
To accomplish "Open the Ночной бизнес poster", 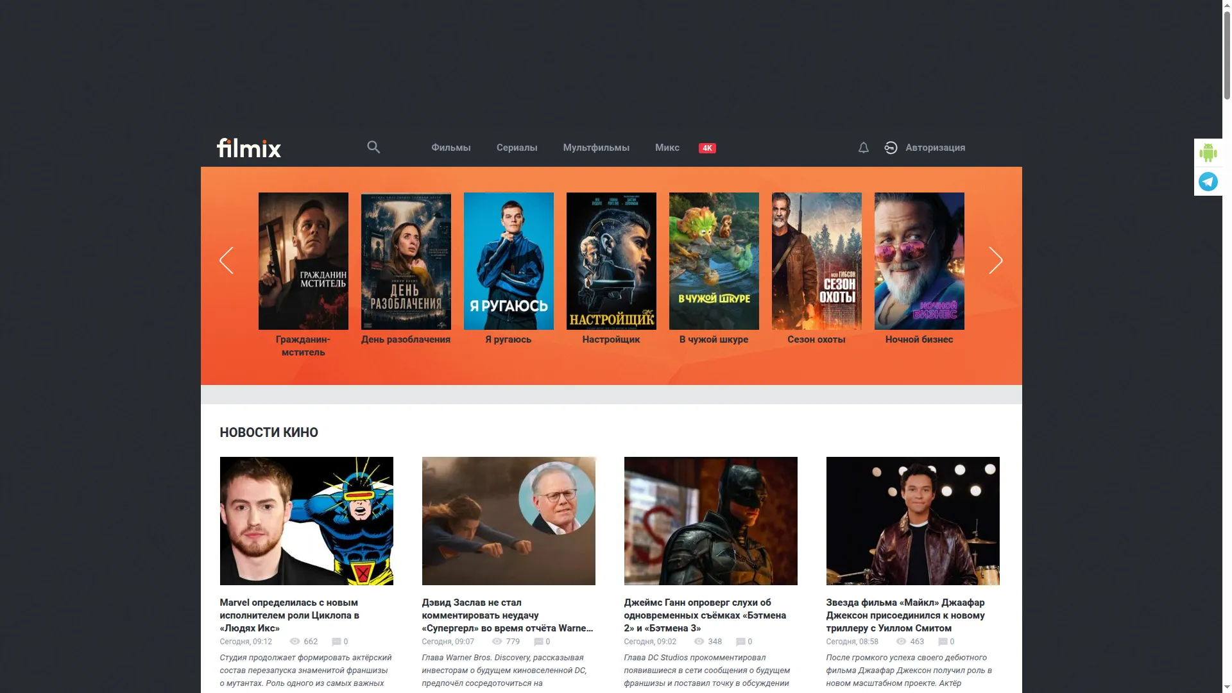I will pos(920,261).
